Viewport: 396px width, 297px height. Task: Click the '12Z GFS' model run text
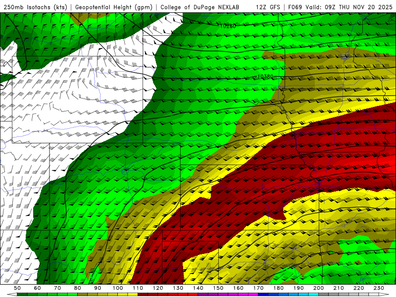[268, 7]
